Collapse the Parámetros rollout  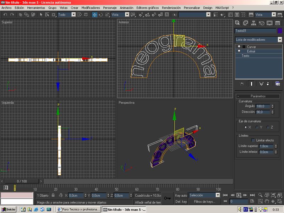(258, 96)
